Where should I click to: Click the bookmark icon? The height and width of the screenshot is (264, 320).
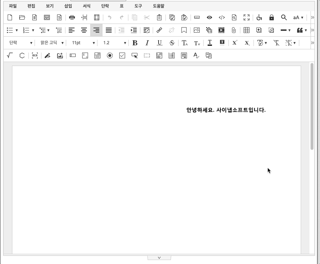[184, 30]
